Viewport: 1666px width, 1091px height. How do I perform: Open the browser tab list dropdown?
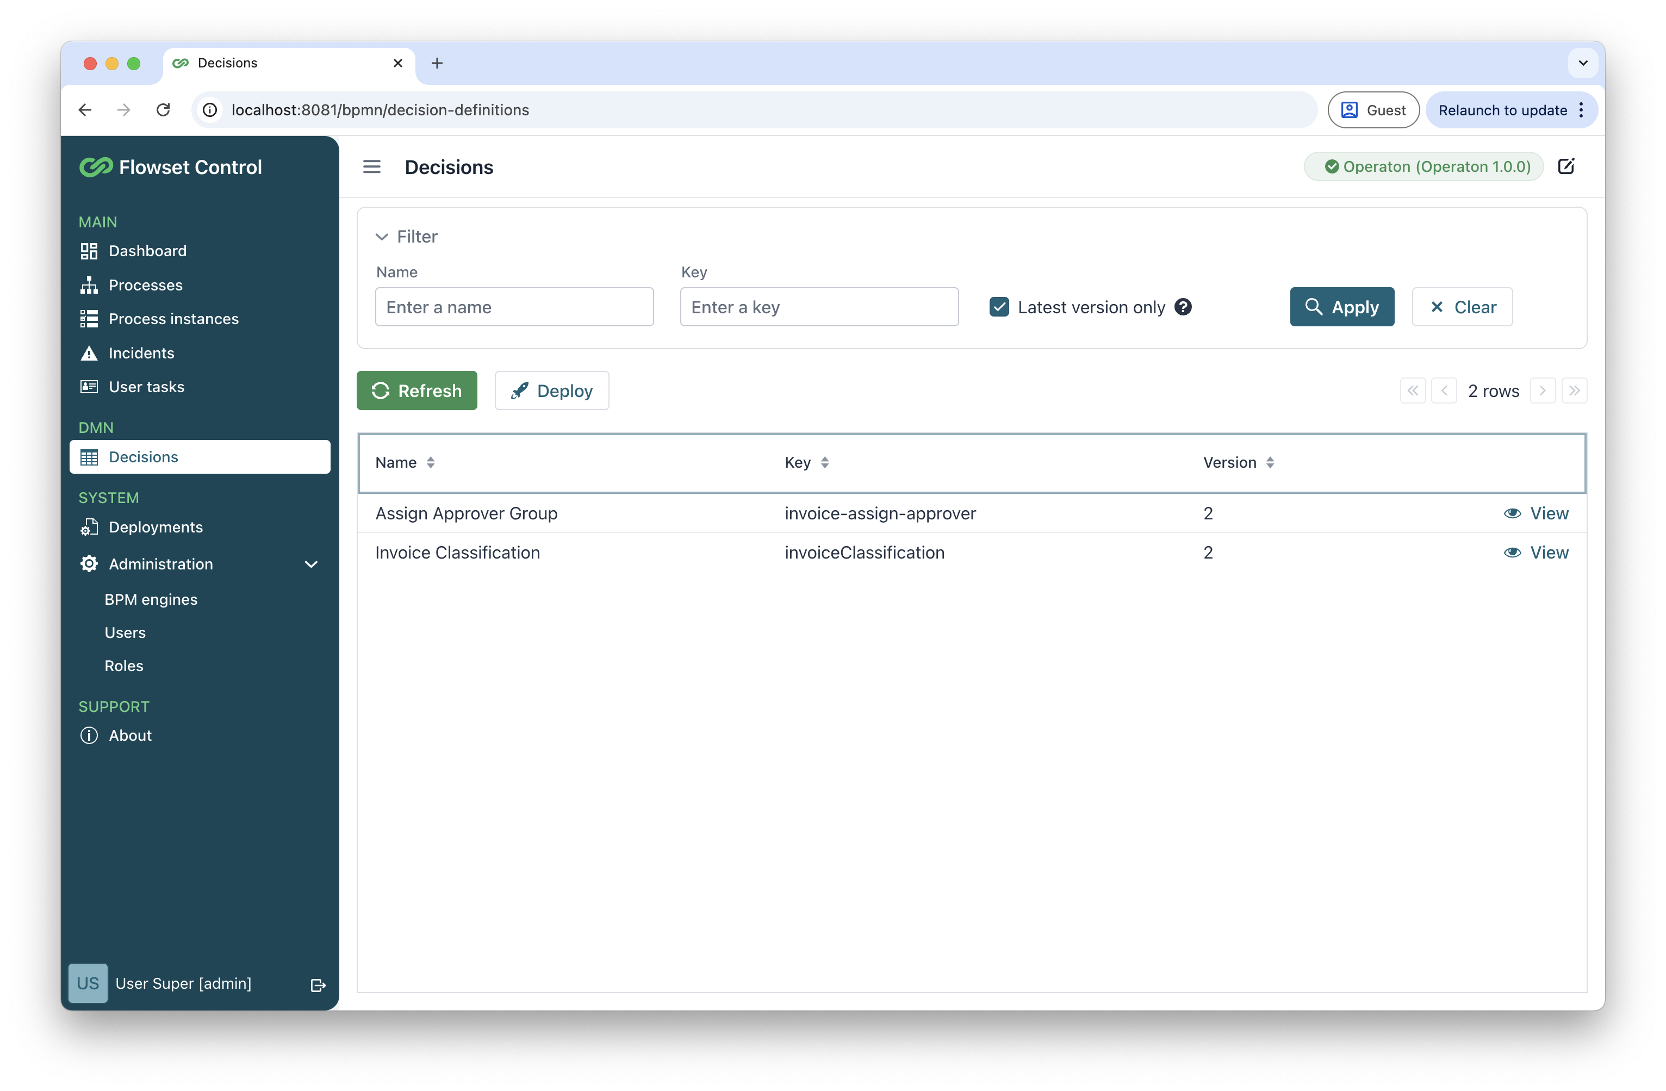(1583, 63)
